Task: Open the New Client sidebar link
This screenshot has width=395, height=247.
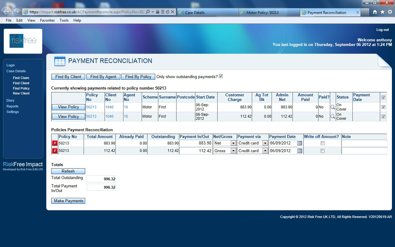Action: 21,93
